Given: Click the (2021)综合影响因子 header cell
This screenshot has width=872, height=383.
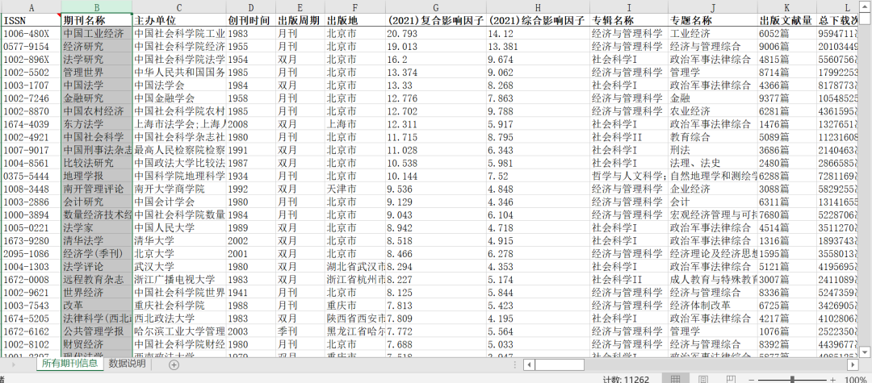Looking at the screenshot, I should point(538,20).
